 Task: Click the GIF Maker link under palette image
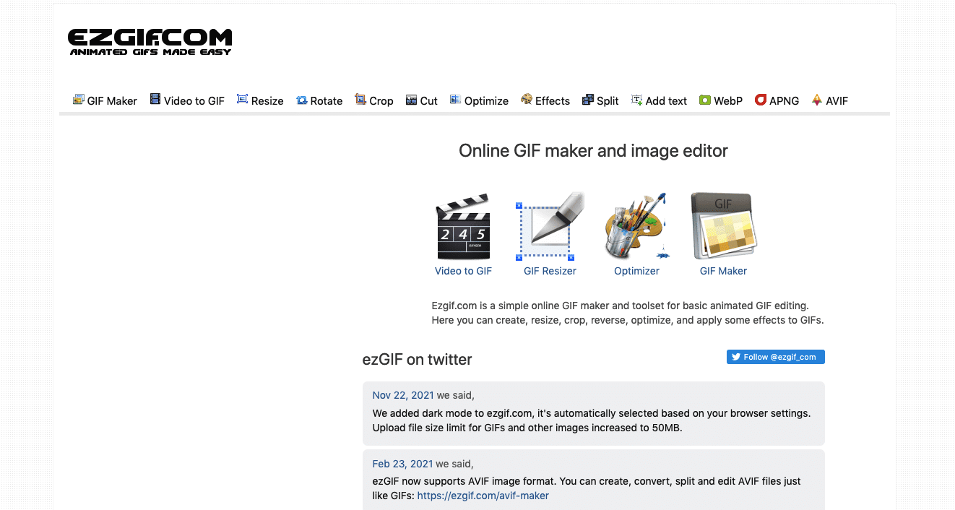point(723,271)
